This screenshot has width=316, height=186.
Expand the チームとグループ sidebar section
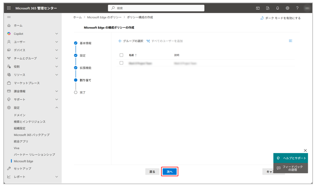tap(57, 58)
